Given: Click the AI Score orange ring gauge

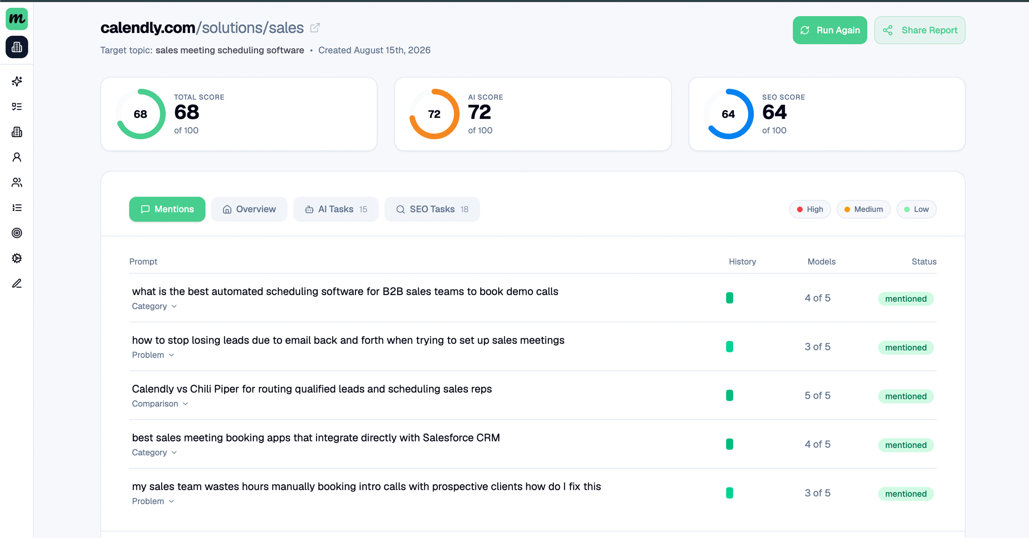Looking at the screenshot, I should point(434,114).
